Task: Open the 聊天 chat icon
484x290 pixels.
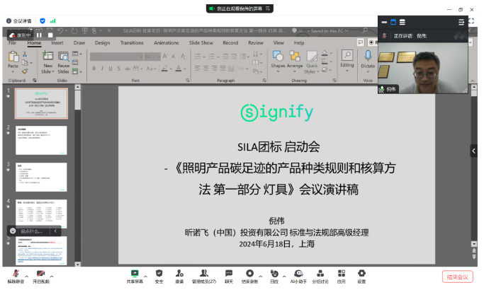Action: pos(229,273)
